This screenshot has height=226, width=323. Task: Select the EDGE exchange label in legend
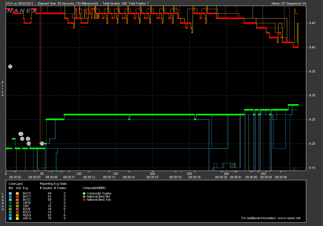point(27,209)
